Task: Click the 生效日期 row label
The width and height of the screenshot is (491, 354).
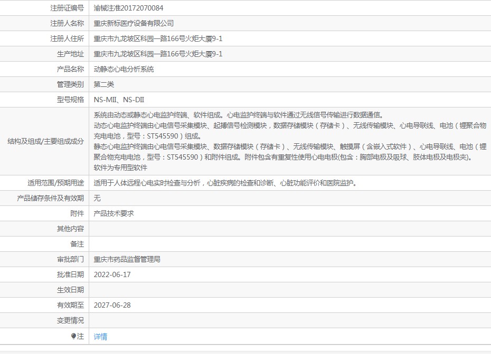Action: click(70, 290)
